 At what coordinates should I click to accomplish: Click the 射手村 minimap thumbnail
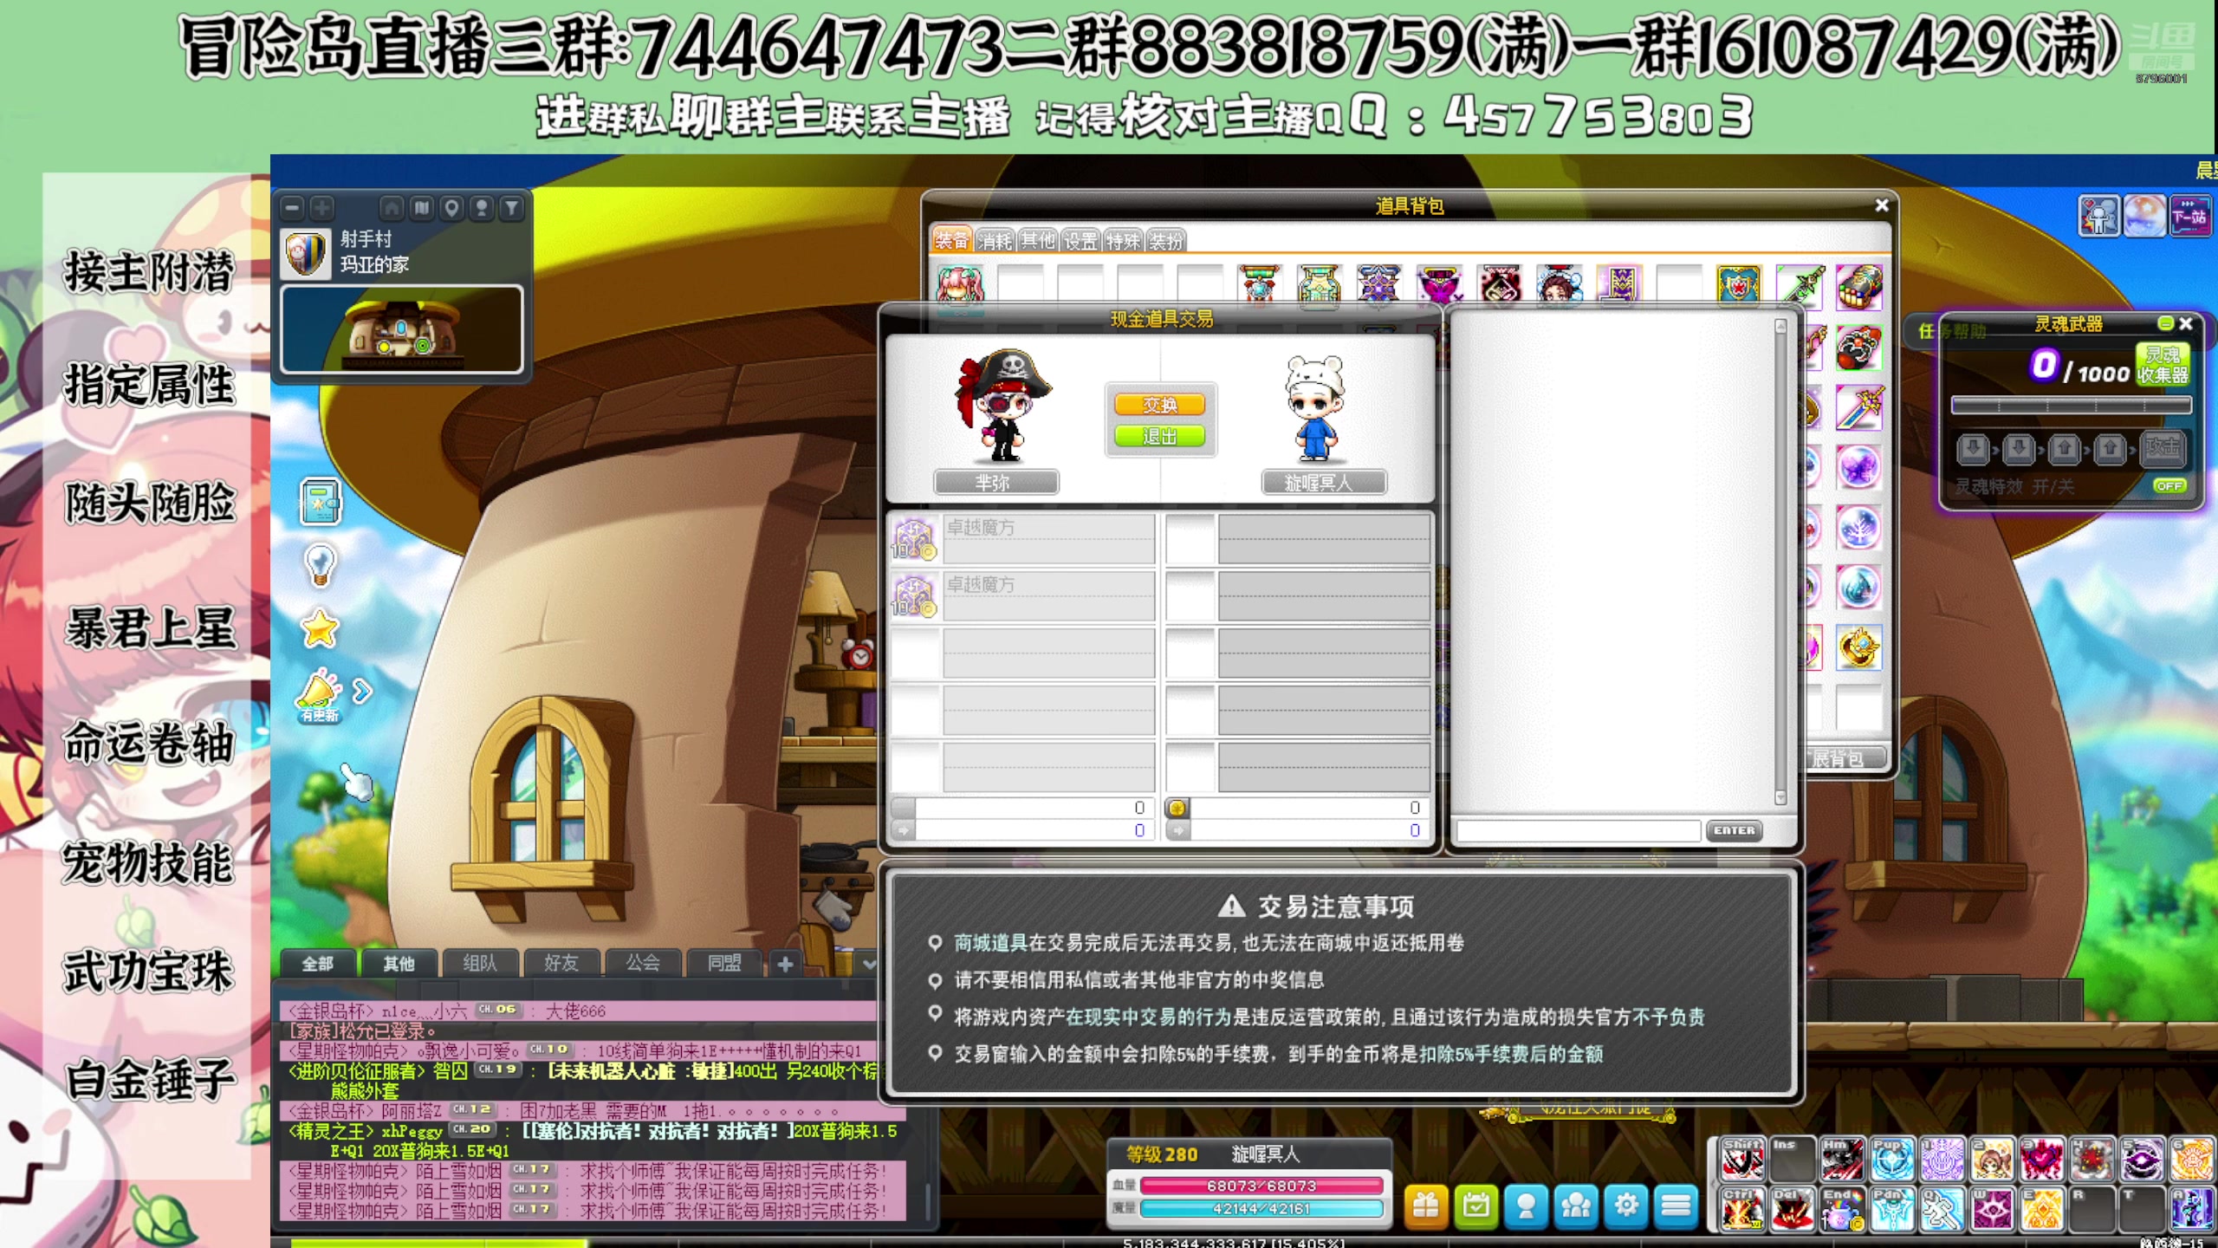click(402, 329)
